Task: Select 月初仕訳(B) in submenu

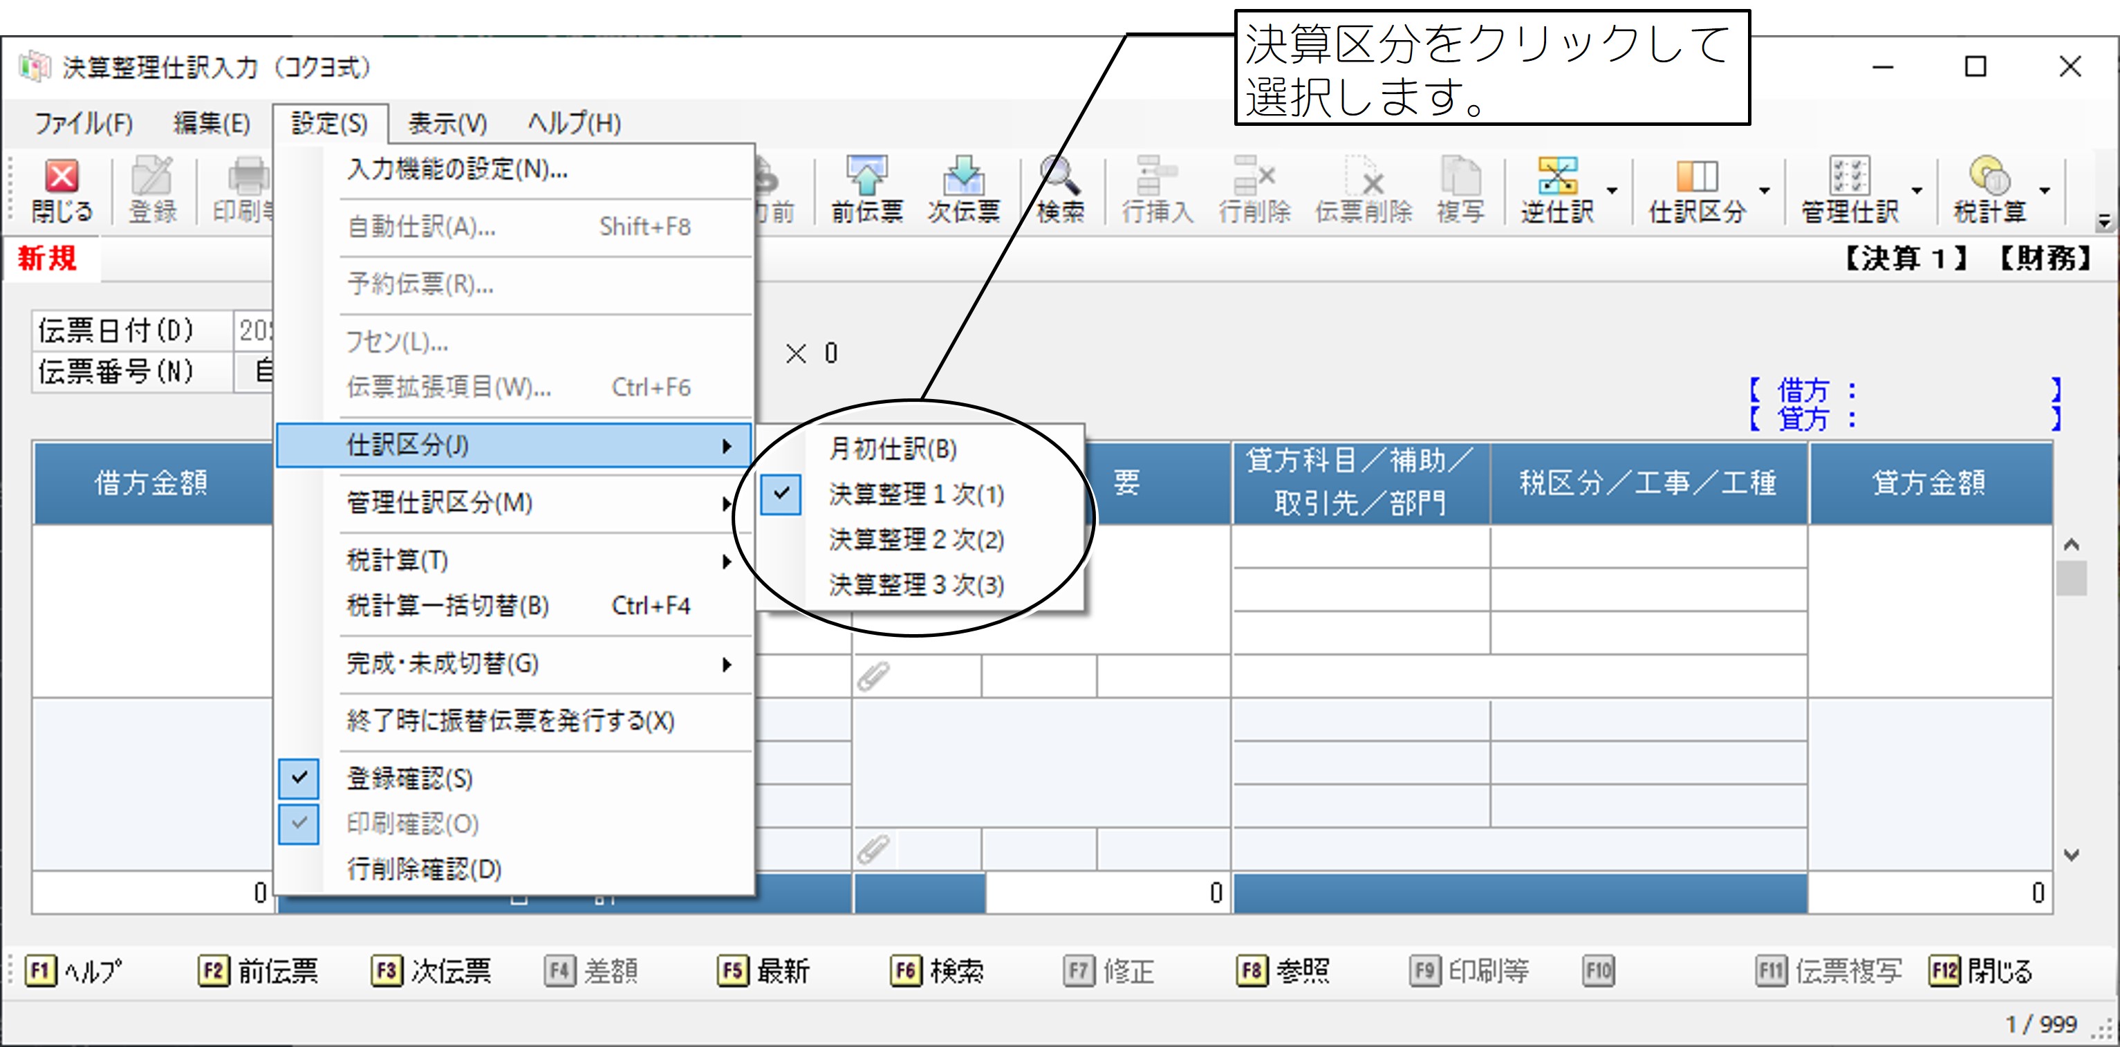Action: pyautogui.click(x=920, y=449)
